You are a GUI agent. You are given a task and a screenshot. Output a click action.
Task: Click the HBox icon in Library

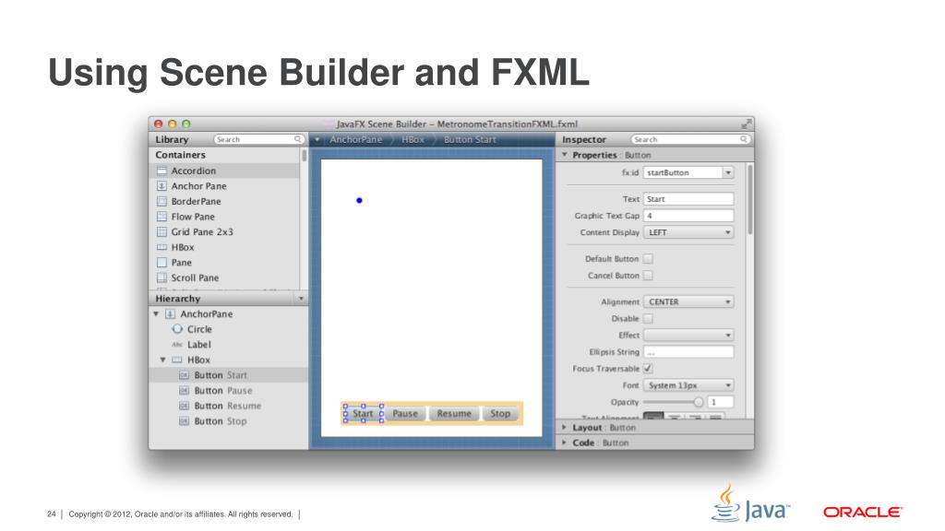tap(161, 247)
